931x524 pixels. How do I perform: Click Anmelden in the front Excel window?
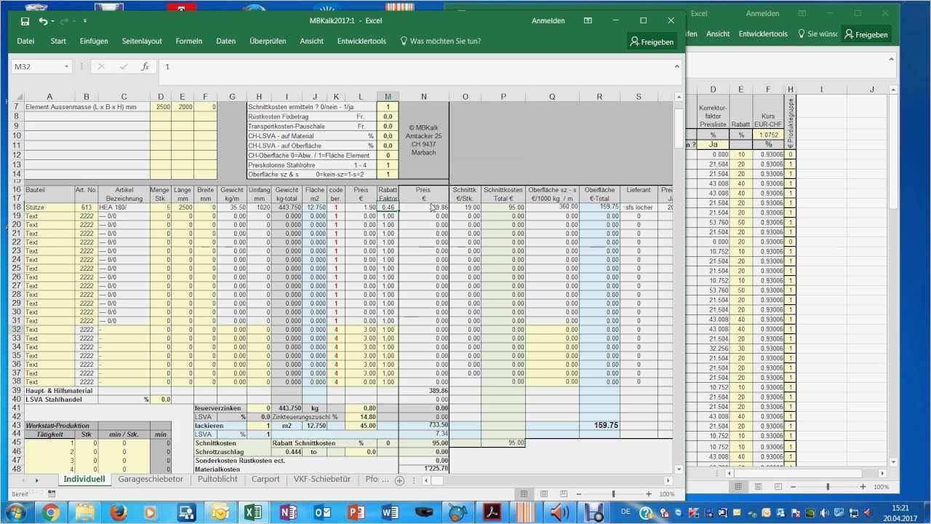[x=548, y=21]
